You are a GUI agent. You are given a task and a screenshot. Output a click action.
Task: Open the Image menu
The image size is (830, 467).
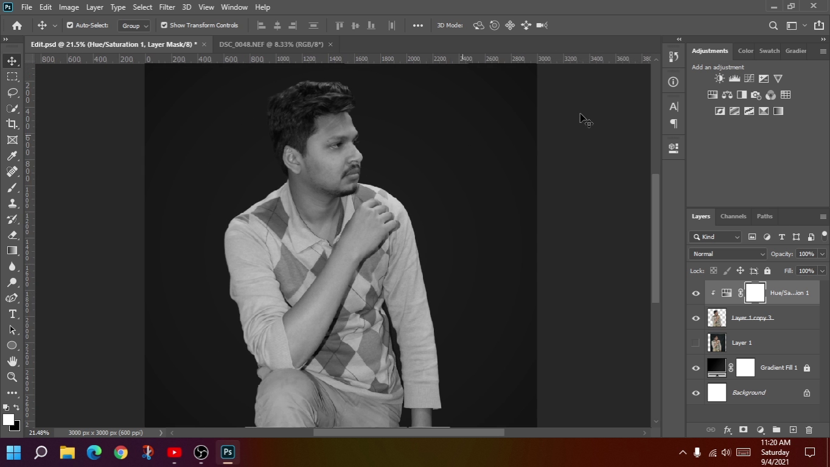click(68, 7)
